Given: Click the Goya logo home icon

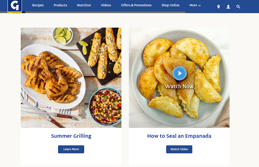Looking at the screenshot, I should tap(15, 6).
